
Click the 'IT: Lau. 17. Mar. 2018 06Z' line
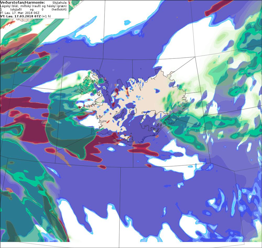20,13
